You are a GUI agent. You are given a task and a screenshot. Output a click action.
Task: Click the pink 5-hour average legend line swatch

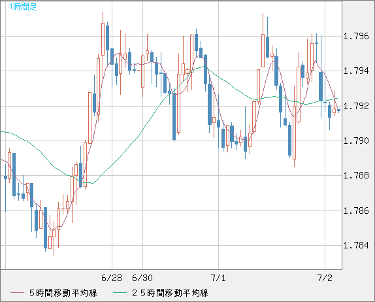(17, 293)
